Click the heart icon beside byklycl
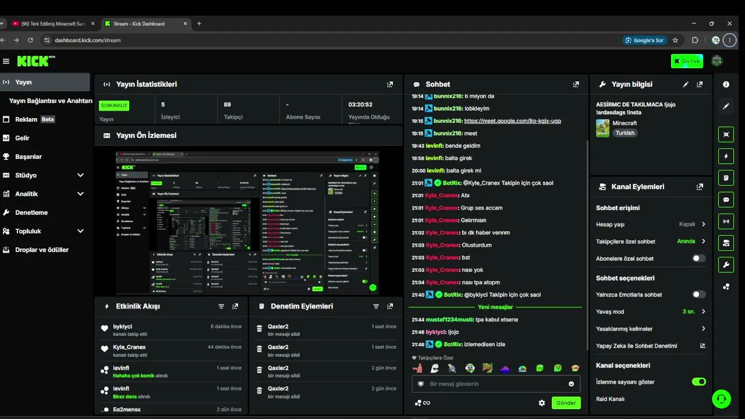The image size is (745, 419). click(105, 329)
